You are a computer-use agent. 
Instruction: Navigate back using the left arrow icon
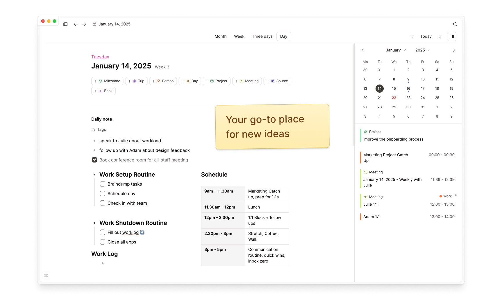coord(76,24)
